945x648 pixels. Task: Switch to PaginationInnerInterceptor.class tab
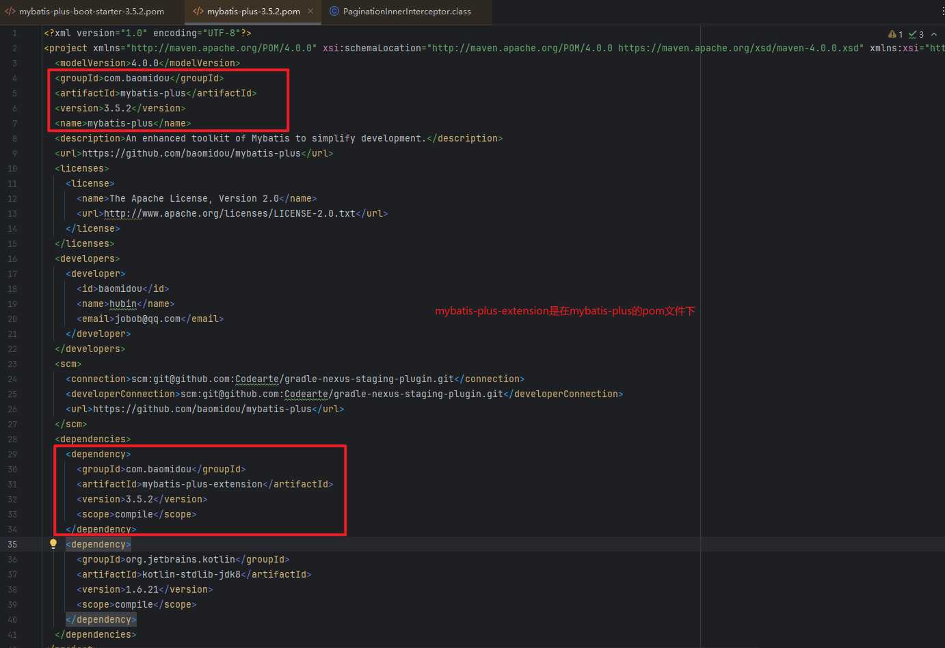click(x=406, y=12)
